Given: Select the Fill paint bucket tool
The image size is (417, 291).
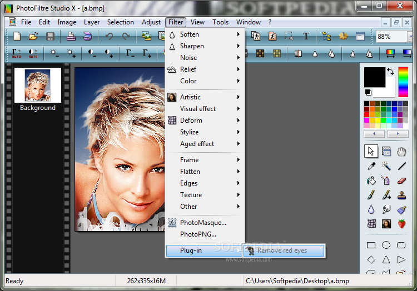Looking at the screenshot, I should pos(371,180).
